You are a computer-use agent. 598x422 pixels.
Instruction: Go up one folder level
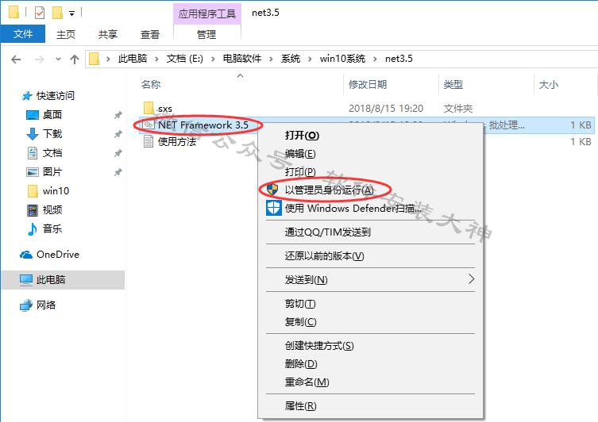[75, 59]
